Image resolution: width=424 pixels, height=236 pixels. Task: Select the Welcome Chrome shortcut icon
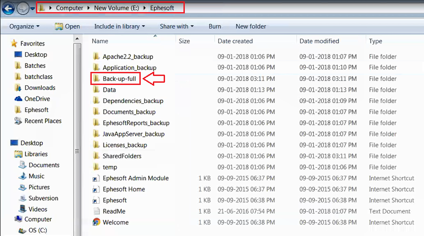[96, 222]
